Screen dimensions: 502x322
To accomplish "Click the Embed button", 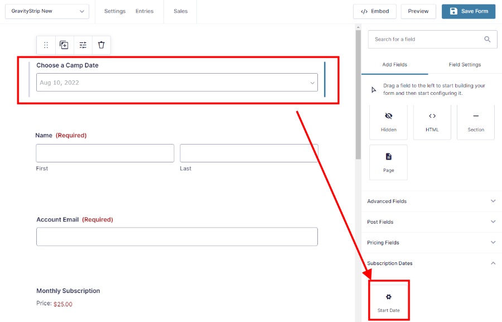I will point(375,11).
